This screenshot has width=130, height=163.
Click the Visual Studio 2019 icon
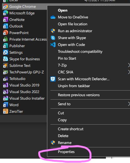pyautogui.click(x=6, y=85)
